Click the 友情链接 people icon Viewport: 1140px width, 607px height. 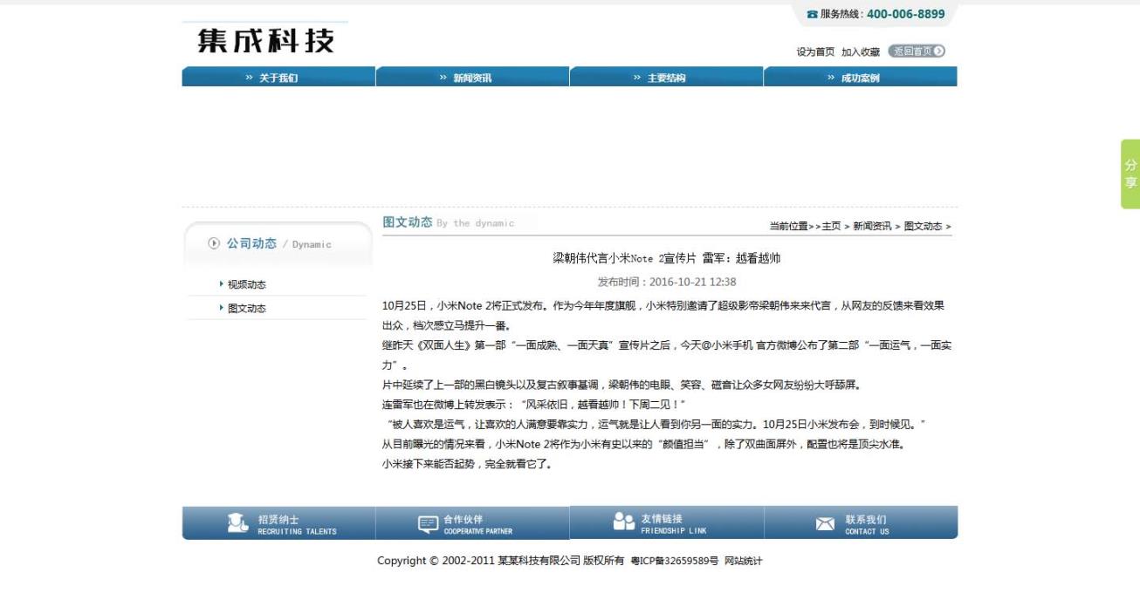624,522
